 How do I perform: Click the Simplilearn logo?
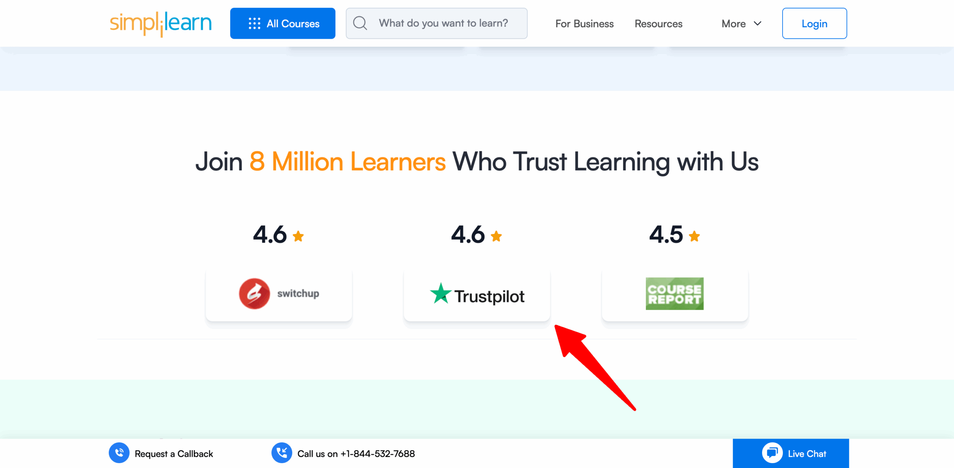(161, 23)
